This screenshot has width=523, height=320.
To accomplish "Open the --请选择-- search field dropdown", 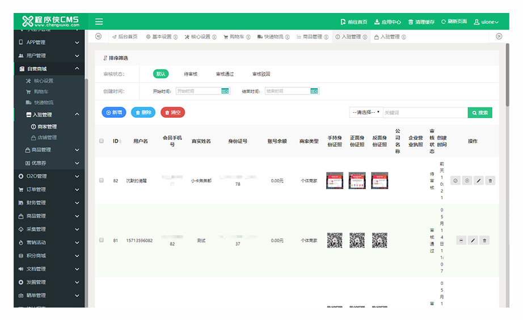I will tap(366, 113).
